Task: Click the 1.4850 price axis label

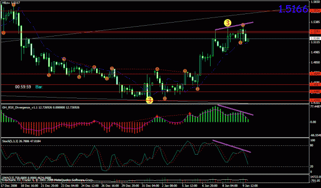Action: click(x=315, y=62)
